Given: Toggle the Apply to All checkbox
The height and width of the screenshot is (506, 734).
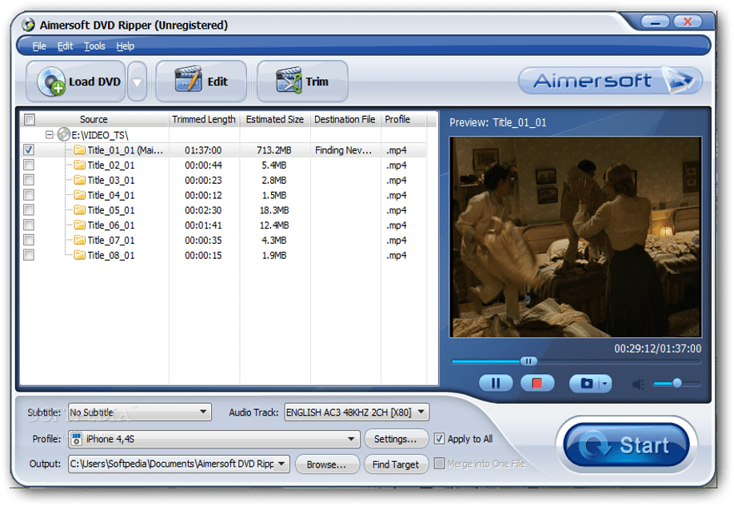Looking at the screenshot, I should (x=439, y=439).
